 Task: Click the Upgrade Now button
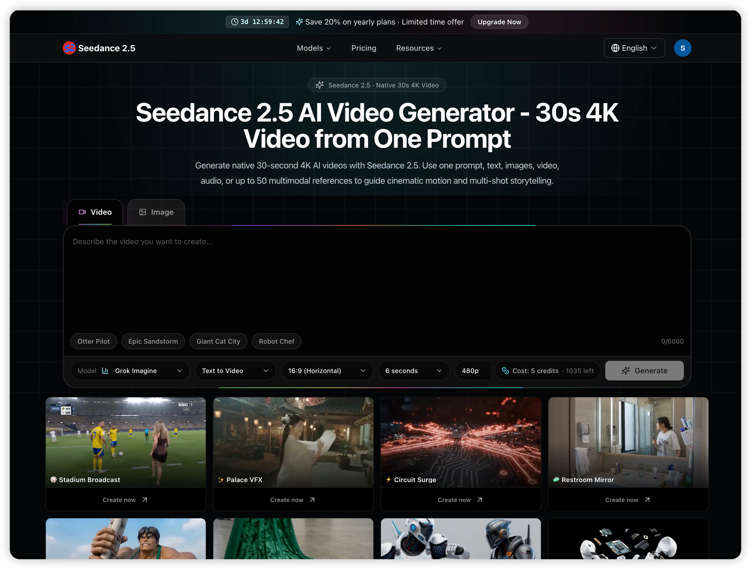[x=499, y=22]
